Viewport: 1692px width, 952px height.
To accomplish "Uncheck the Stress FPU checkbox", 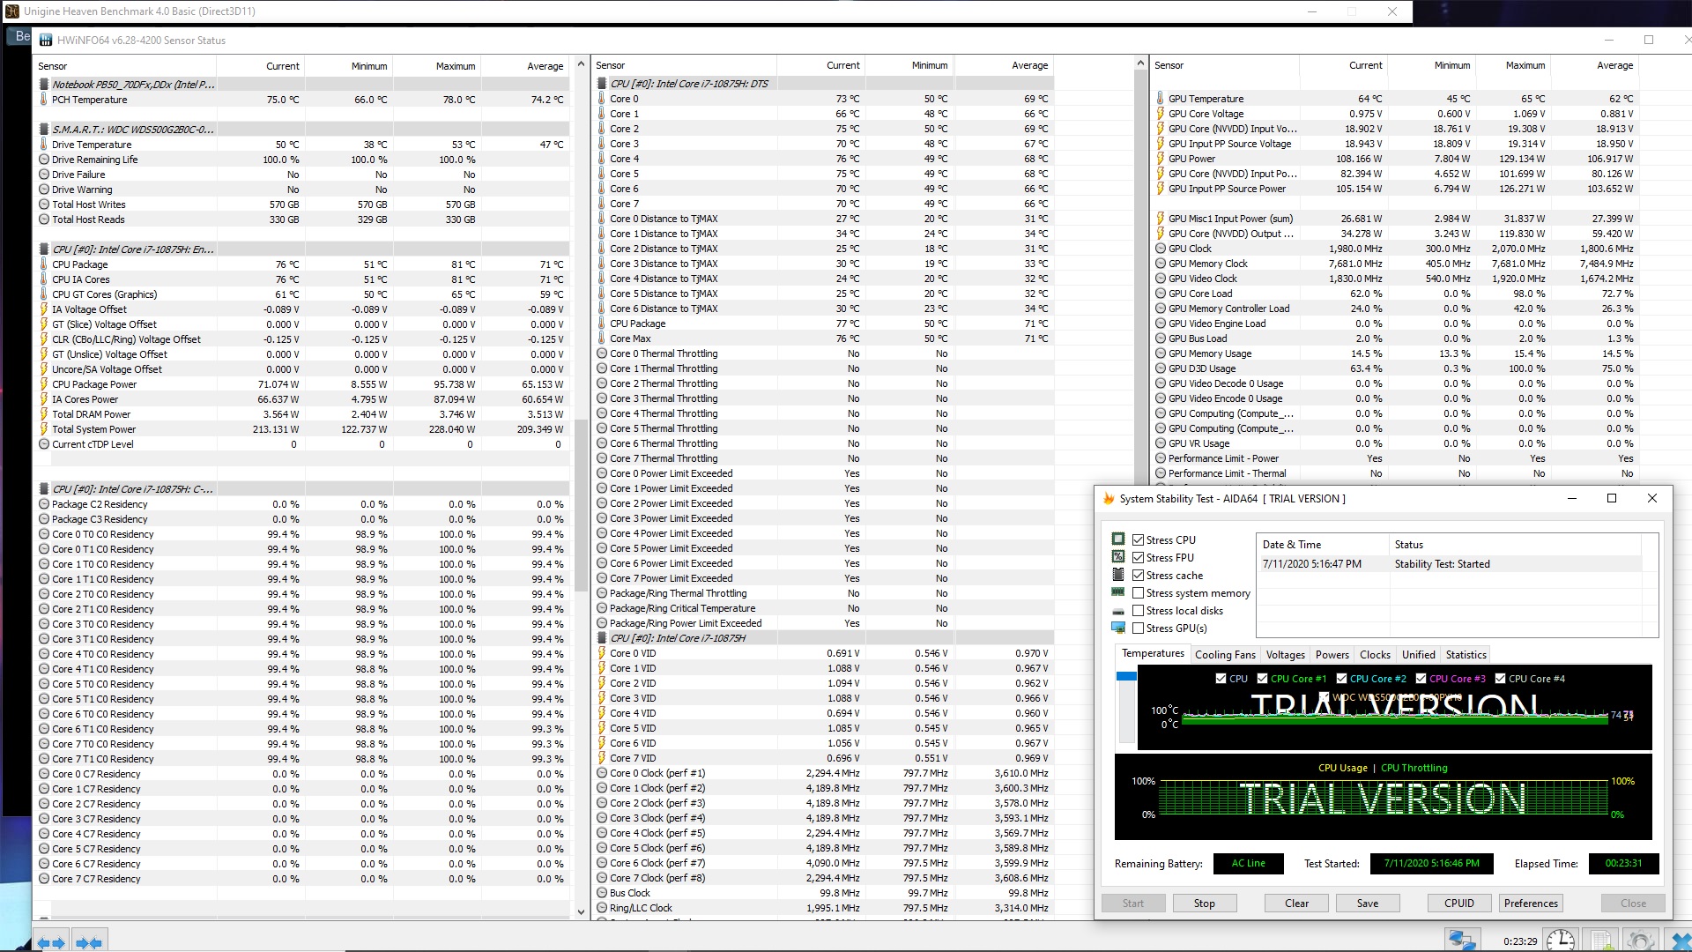I will [1139, 558].
